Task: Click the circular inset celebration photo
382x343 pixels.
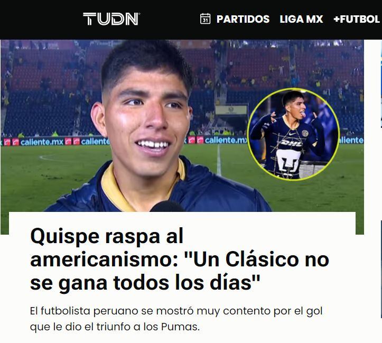Action: (293, 134)
